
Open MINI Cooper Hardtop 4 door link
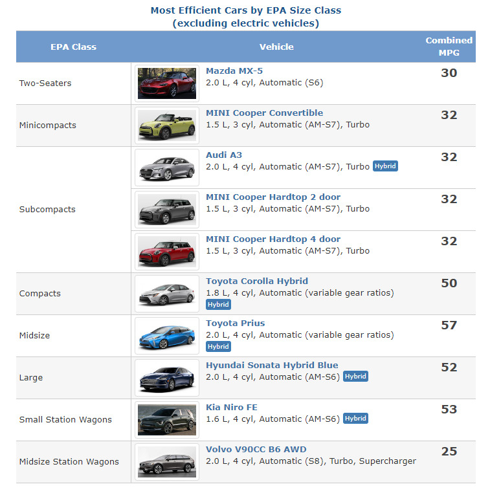click(x=273, y=239)
